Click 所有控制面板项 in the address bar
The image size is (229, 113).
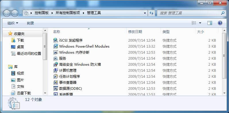[68, 13]
